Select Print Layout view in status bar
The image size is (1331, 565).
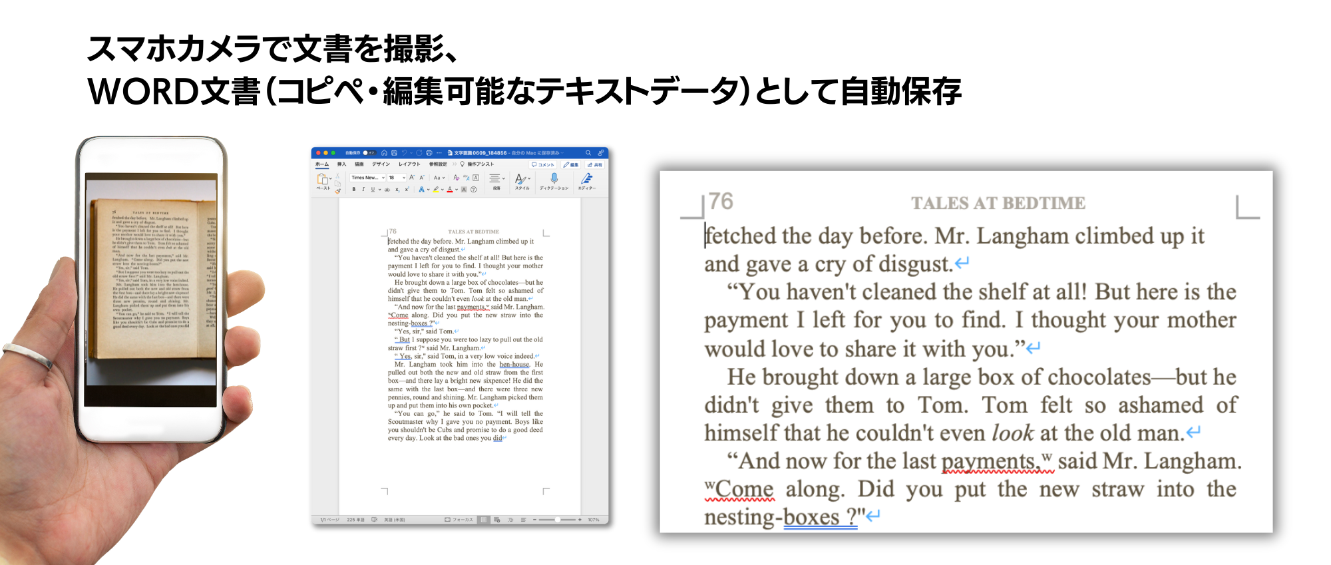pos(484,520)
